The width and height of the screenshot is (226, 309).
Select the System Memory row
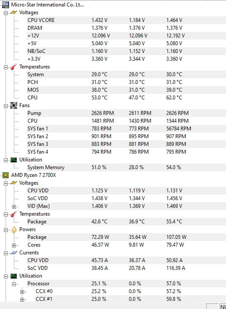(126, 167)
